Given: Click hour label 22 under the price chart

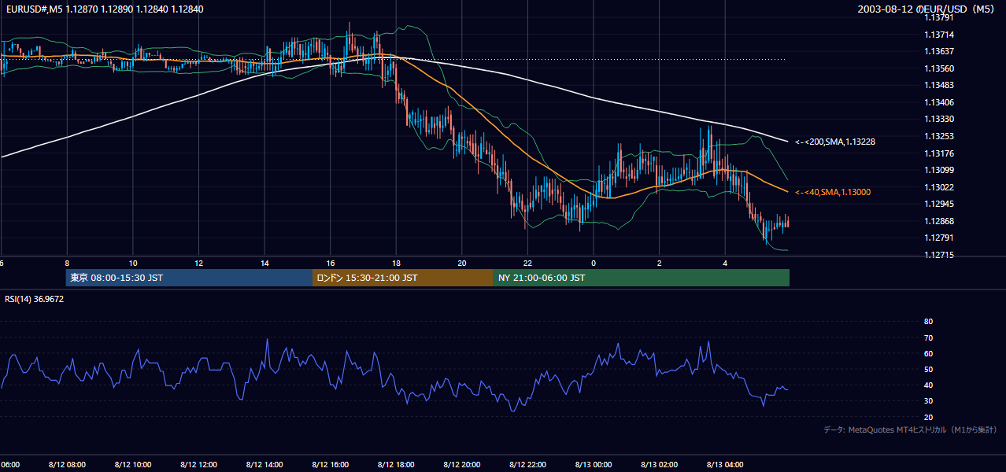Looking at the screenshot, I should click(x=527, y=263).
